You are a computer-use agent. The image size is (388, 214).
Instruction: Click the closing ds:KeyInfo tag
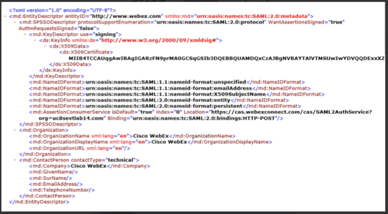click(x=57, y=70)
